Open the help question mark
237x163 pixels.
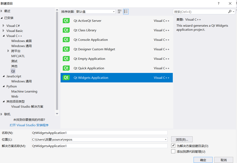pos(219,4)
